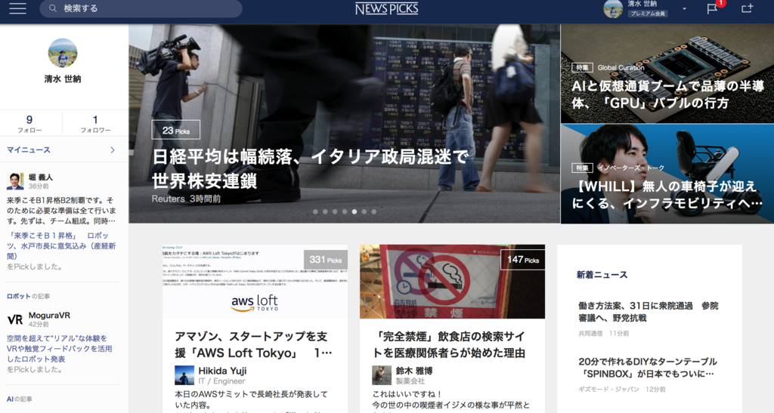Viewport: 774px width, 413px height.
Task: Open 働き方法案、31日に衆院通過 news item
Action: (x=648, y=312)
